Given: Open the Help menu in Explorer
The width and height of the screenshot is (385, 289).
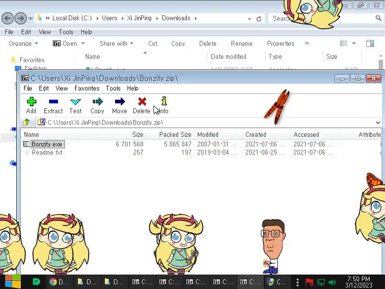Looking at the screenshot, I should 87,32.
